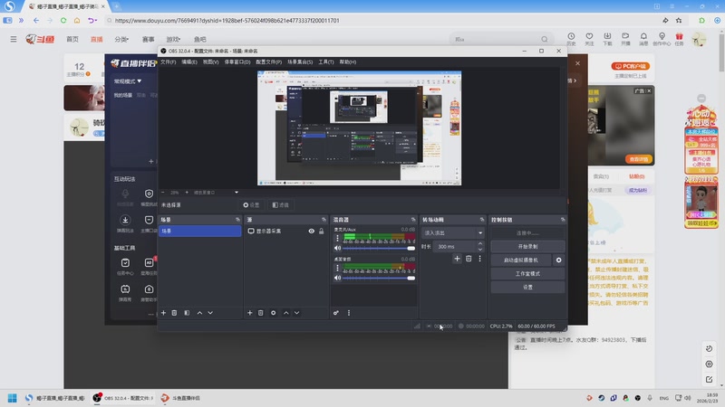Go to Douyu 首页 nav tab

pos(72,39)
